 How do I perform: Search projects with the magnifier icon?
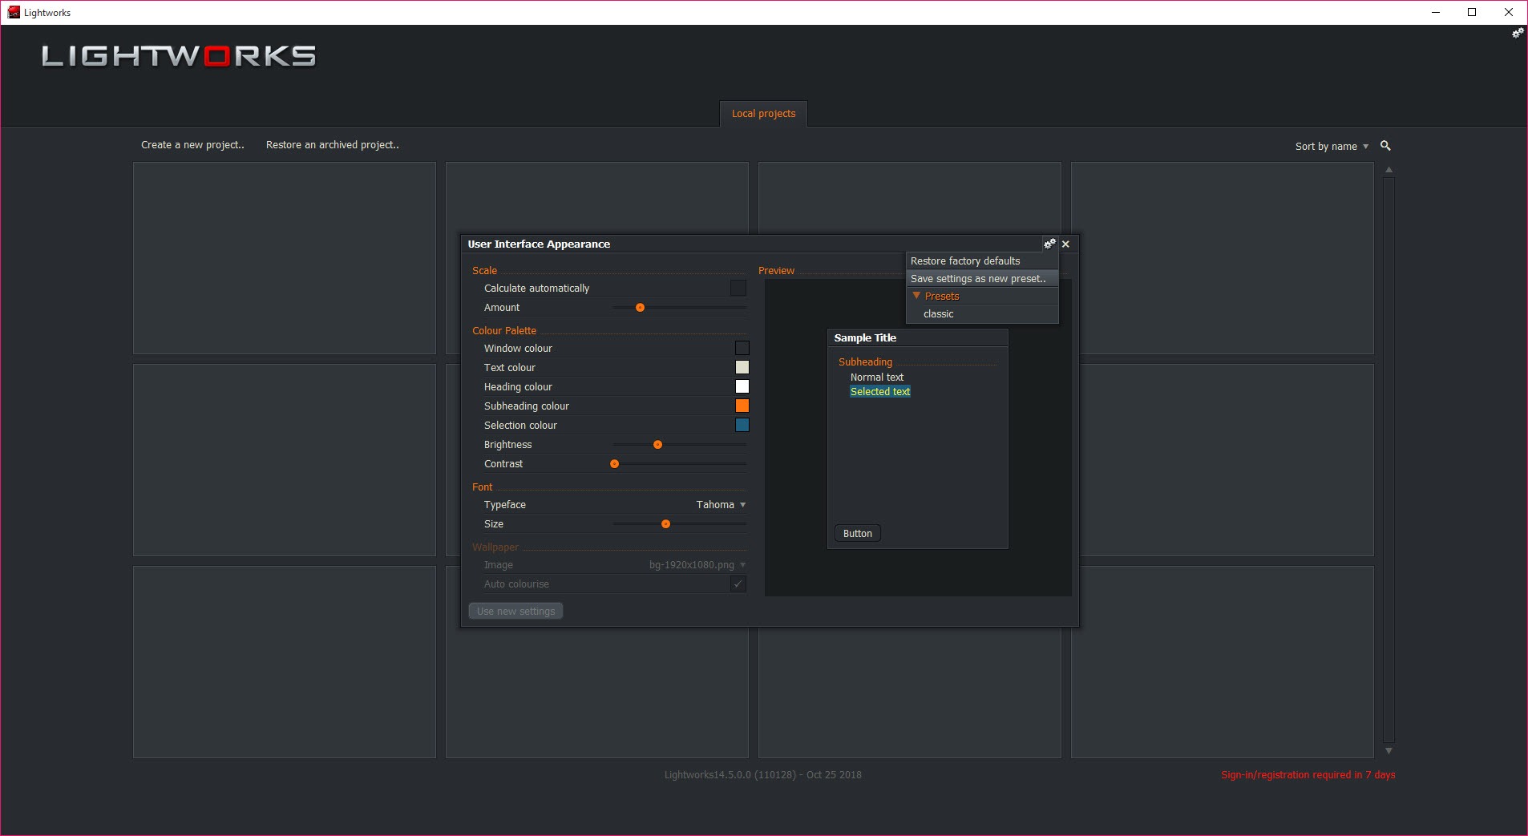point(1385,146)
